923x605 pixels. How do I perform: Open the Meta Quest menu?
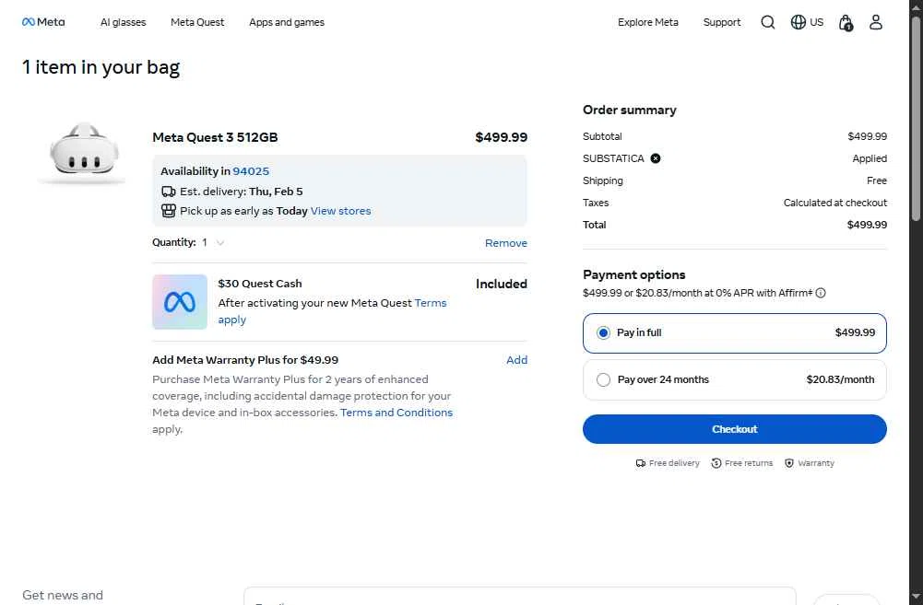pos(197,22)
